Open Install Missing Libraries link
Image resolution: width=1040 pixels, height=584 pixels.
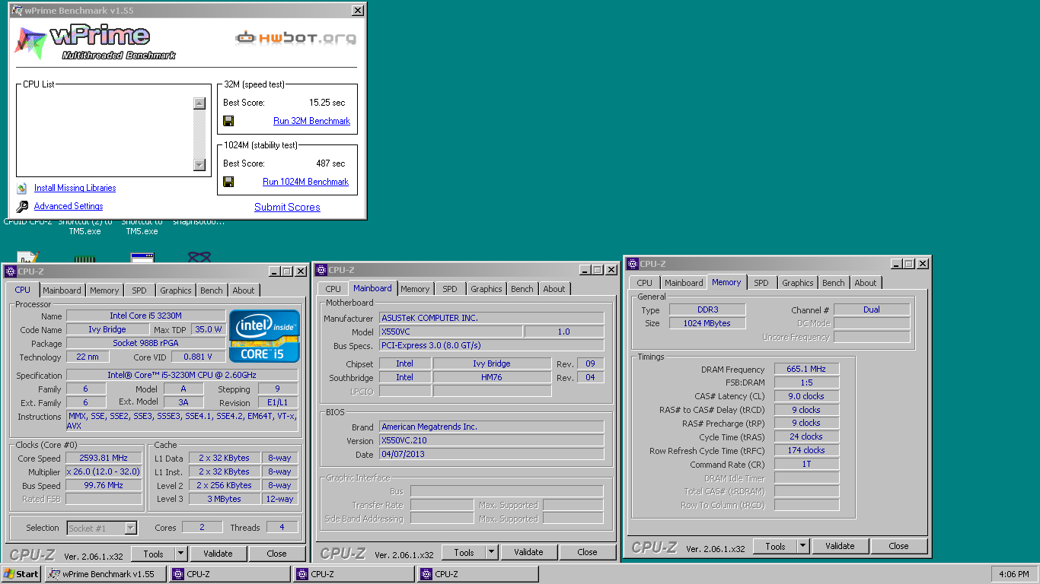(x=75, y=188)
